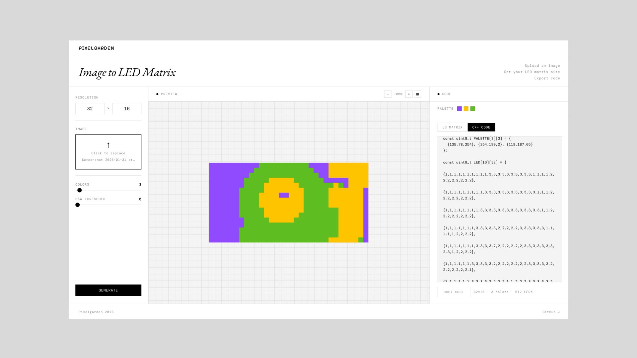Open the GitHub link
637x358 pixels.
coord(551,312)
